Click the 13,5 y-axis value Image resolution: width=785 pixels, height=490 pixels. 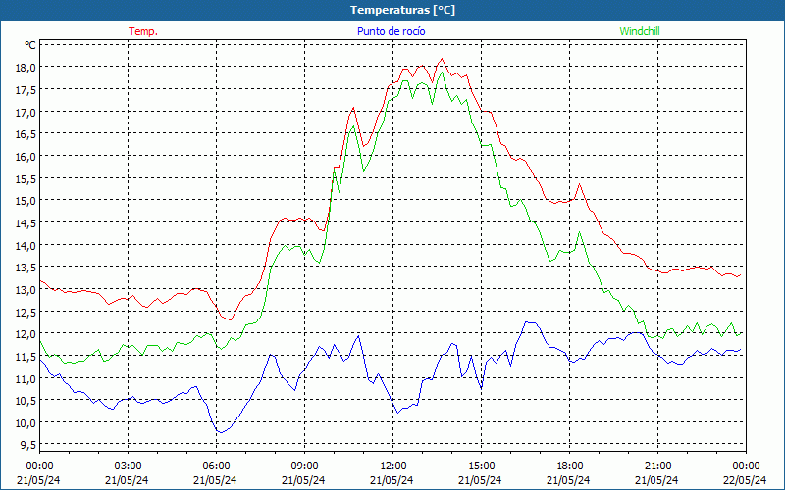(26, 268)
